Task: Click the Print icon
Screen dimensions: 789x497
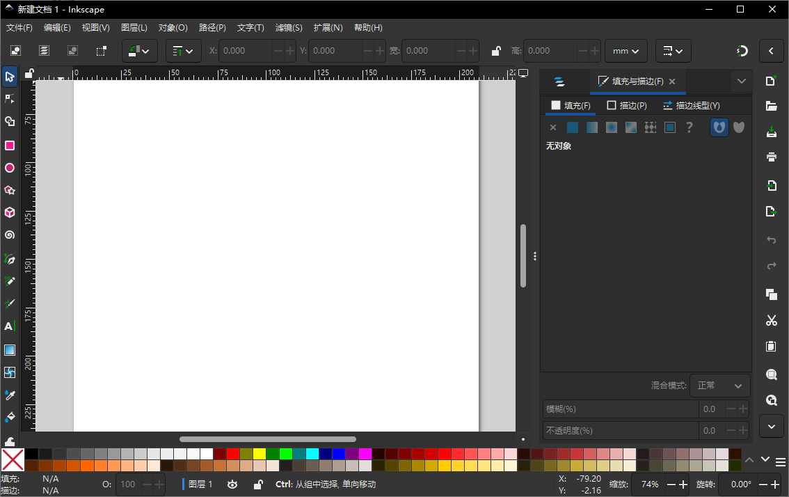Action: [x=771, y=157]
